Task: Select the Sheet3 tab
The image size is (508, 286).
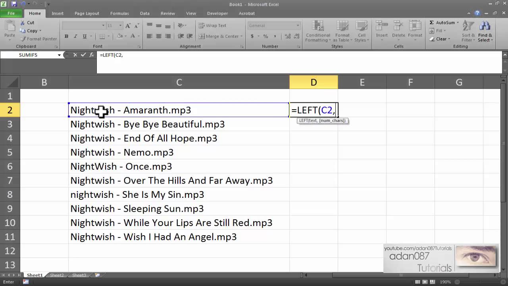Action: coord(79,275)
